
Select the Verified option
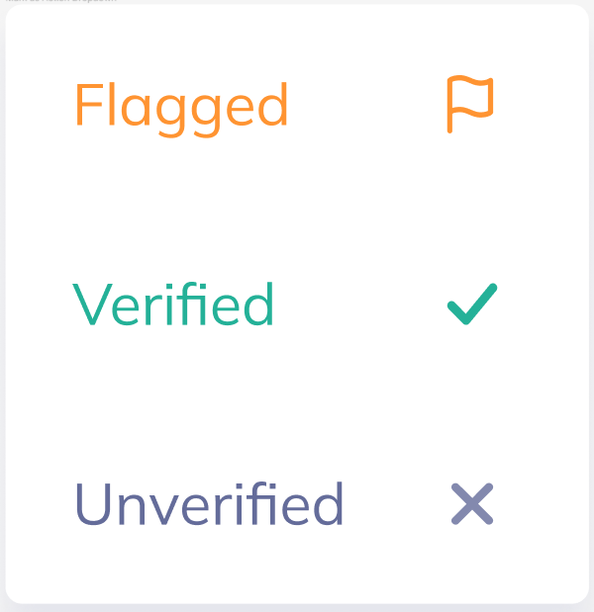(297, 305)
